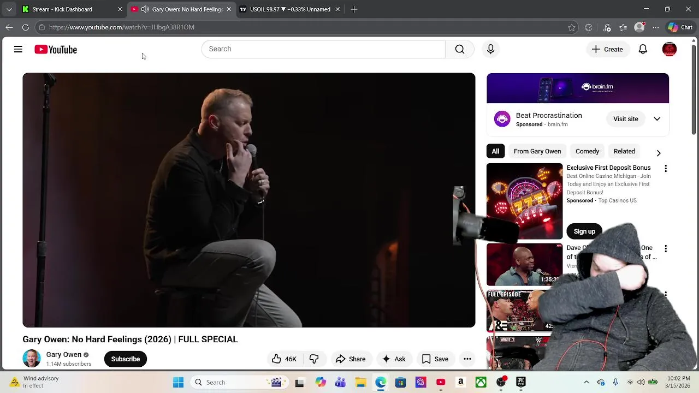The image size is (699, 393).
Task: Open the Gary Owen channel name link
Action: pyautogui.click(x=63, y=354)
